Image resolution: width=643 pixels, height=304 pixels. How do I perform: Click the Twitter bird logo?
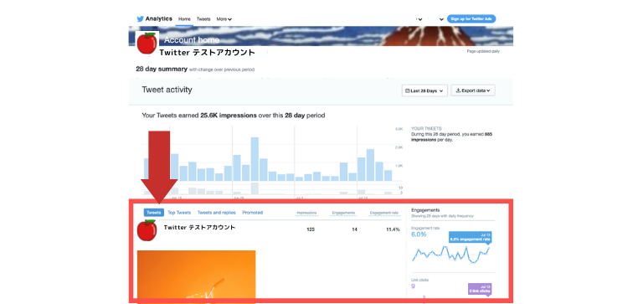point(141,19)
